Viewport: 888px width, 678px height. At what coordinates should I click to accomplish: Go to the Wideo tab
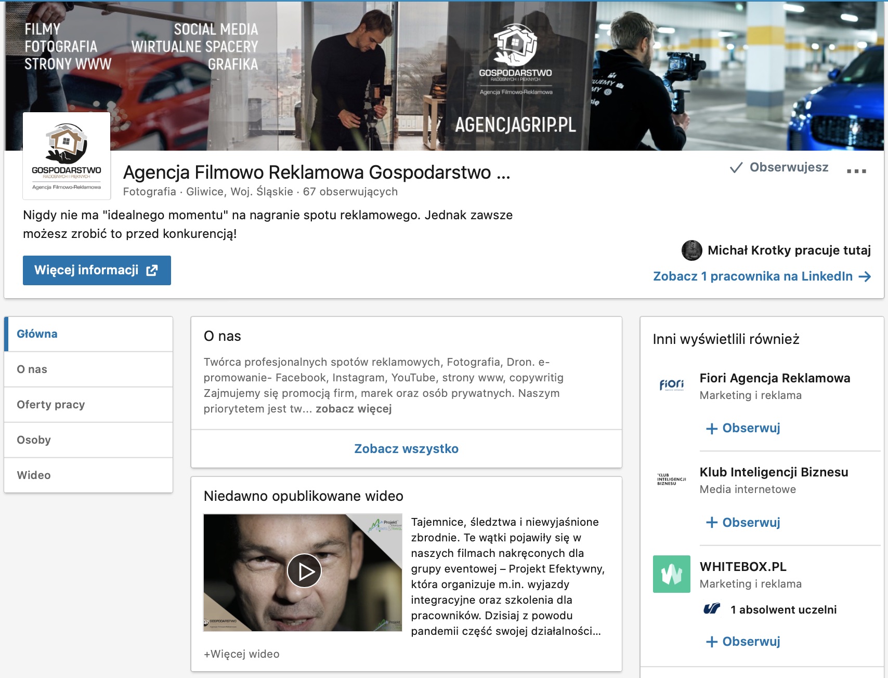pos(88,475)
